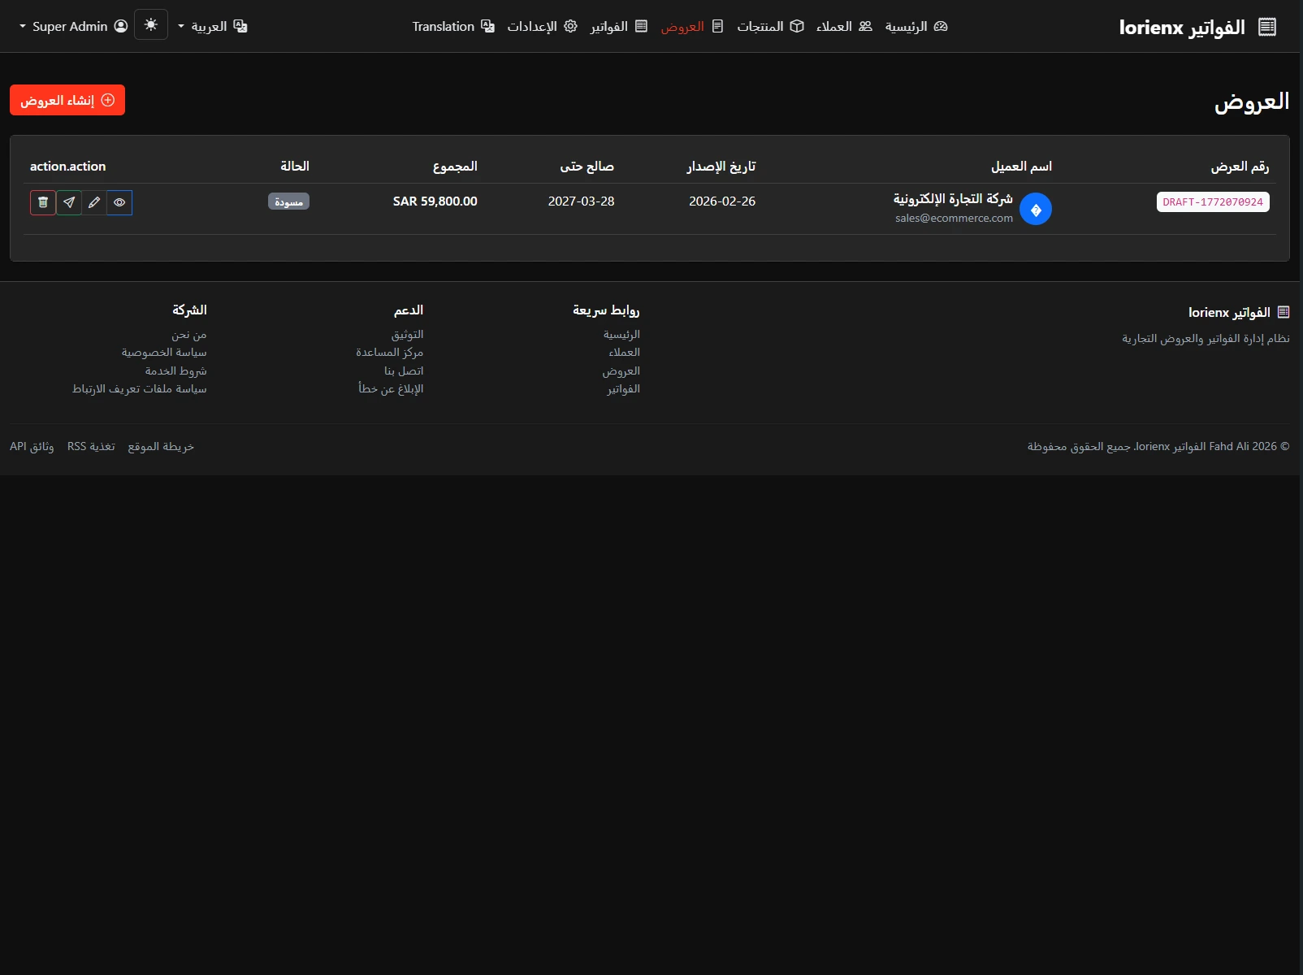Open the العربية language dropdown

pos(212,26)
